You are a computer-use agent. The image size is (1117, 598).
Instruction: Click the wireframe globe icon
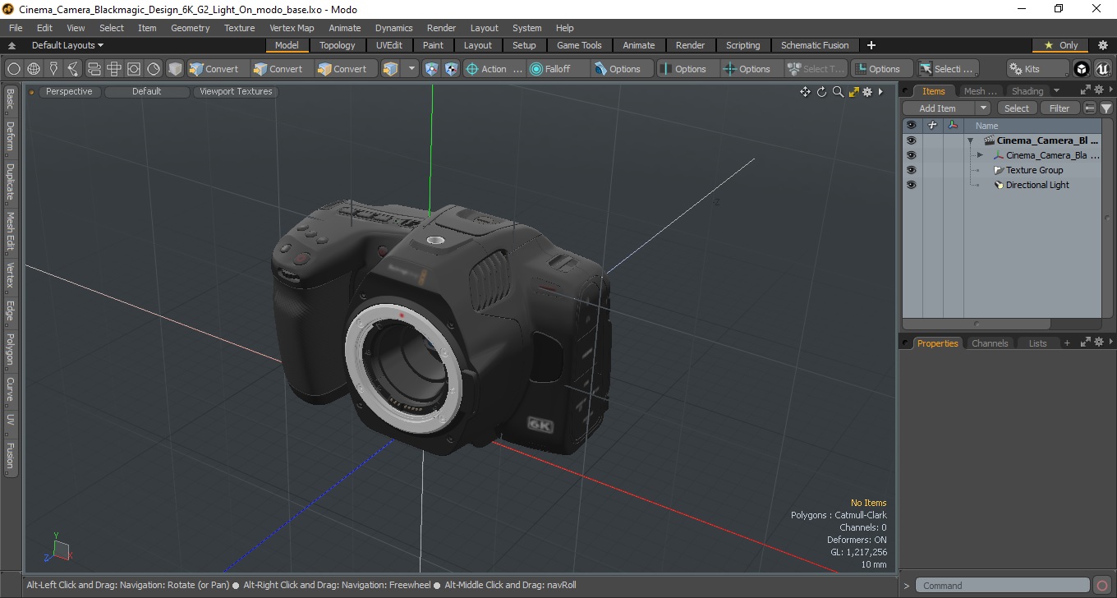click(x=34, y=69)
